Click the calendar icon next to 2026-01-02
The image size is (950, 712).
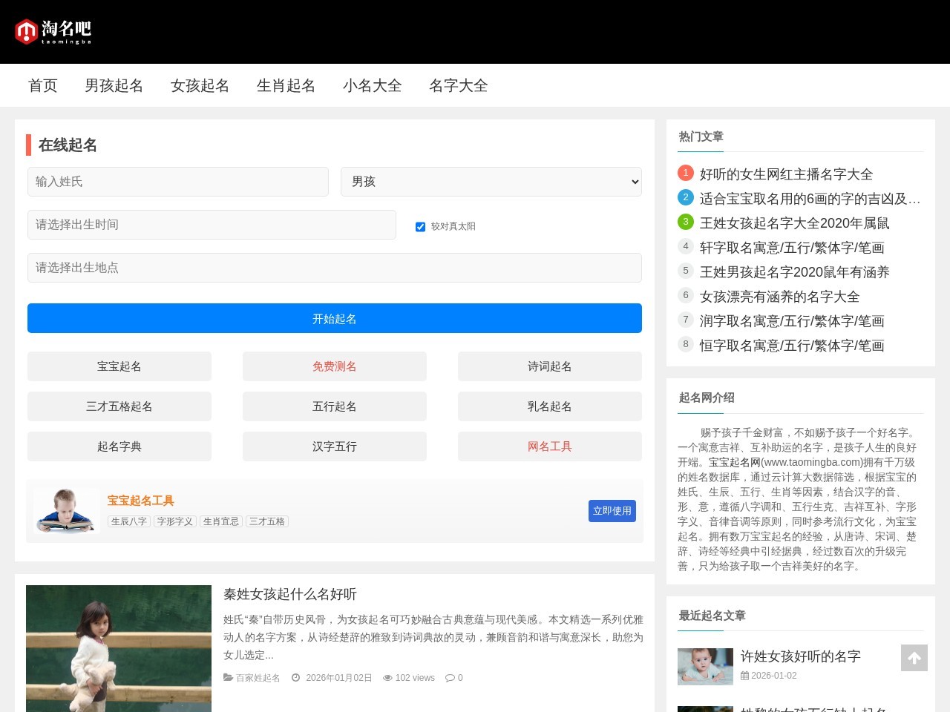[x=744, y=675]
